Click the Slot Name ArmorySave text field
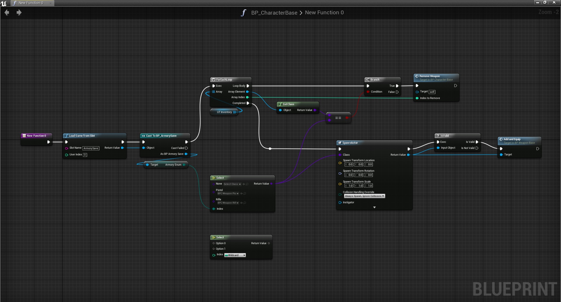 point(91,148)
